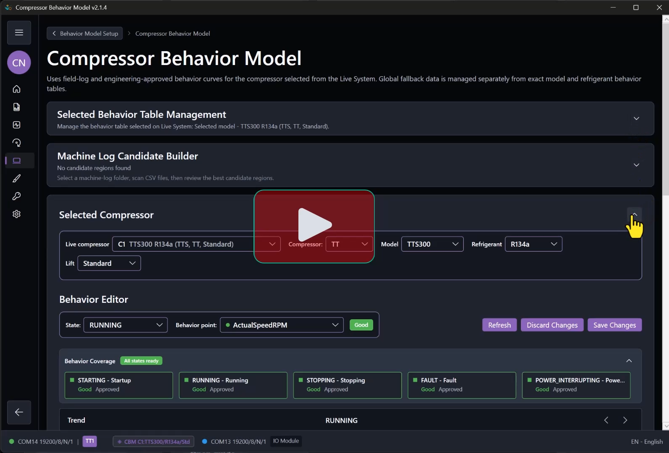
Task: Expand Machine Log Candidate Builder section
Action: [636, 165]
